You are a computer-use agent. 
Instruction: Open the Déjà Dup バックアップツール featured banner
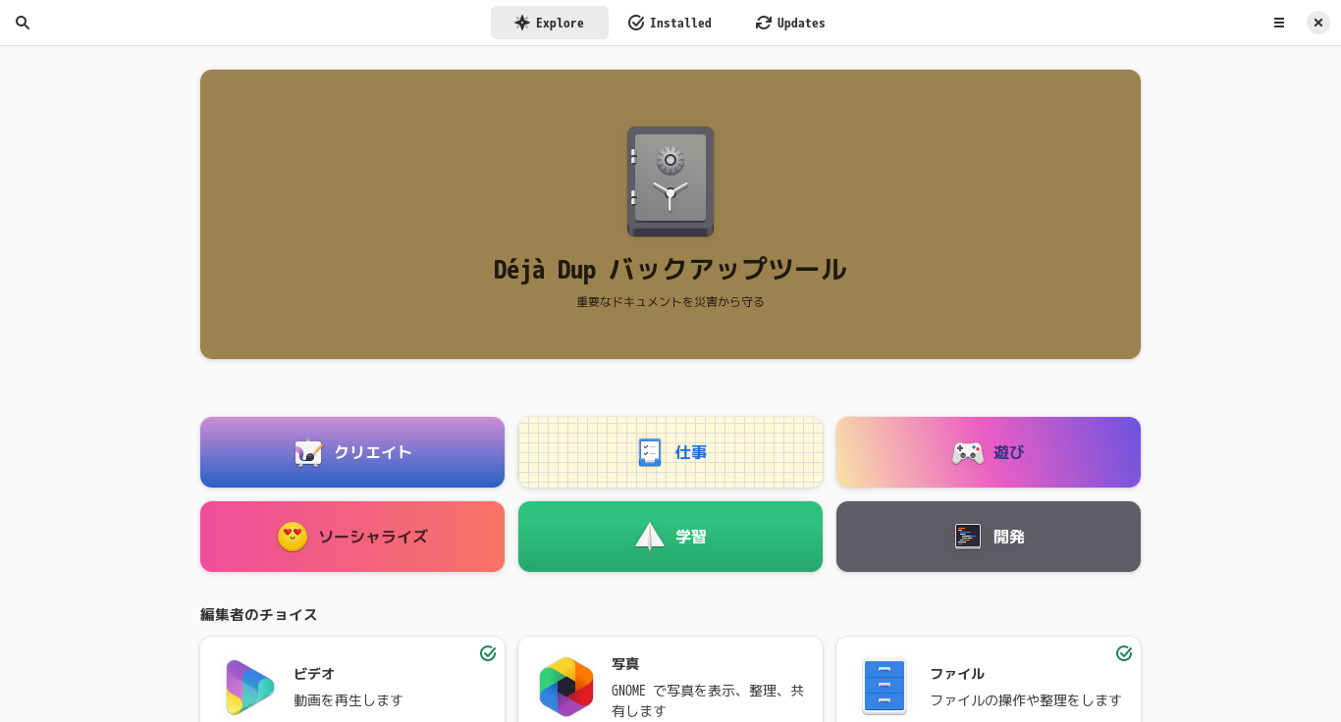pyautogui.click(x=670, y=214)
